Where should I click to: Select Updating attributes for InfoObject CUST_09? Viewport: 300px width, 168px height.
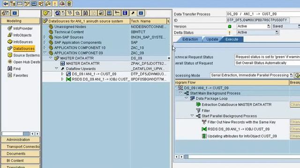click(x=242, y=136)
